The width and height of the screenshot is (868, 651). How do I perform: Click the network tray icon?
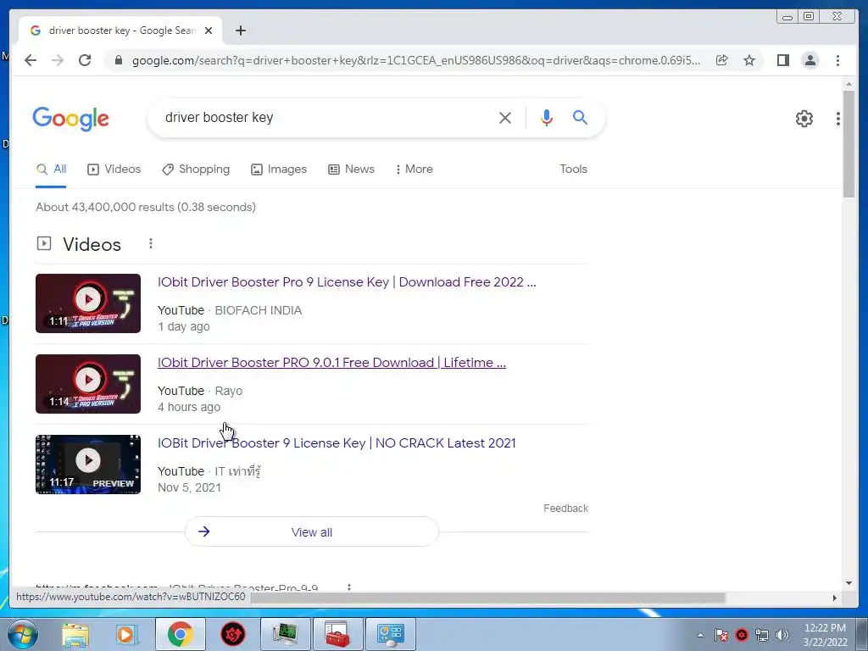[x=762, y=635]
